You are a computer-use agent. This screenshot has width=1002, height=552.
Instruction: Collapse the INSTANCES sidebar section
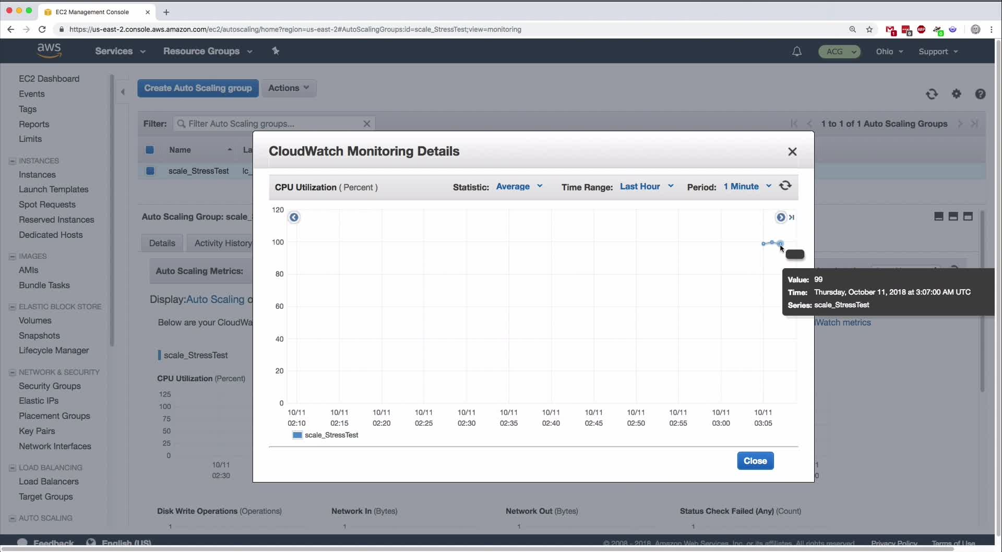pos(13,161)
